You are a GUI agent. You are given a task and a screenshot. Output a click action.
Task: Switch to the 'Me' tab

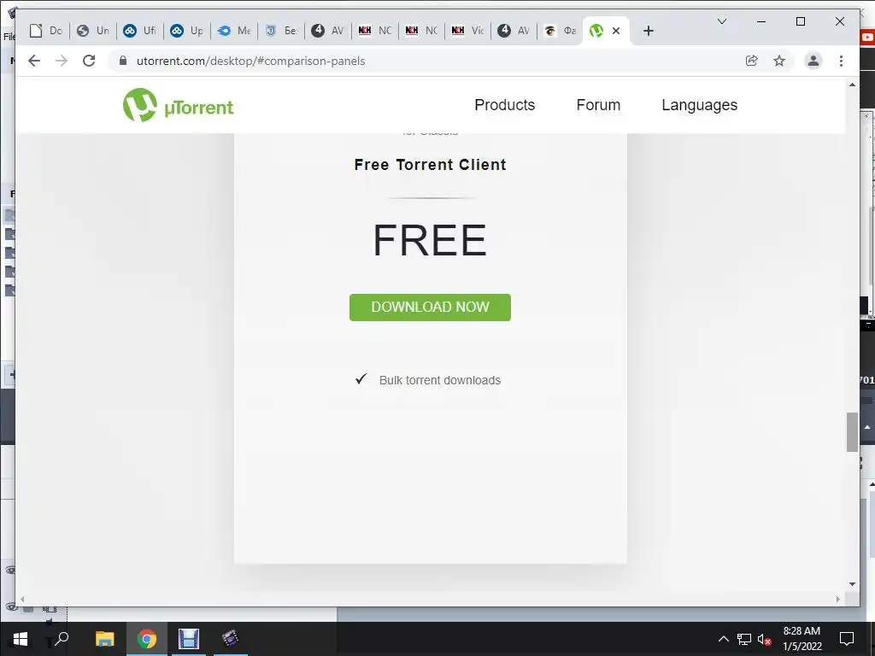tap(234, 31)
